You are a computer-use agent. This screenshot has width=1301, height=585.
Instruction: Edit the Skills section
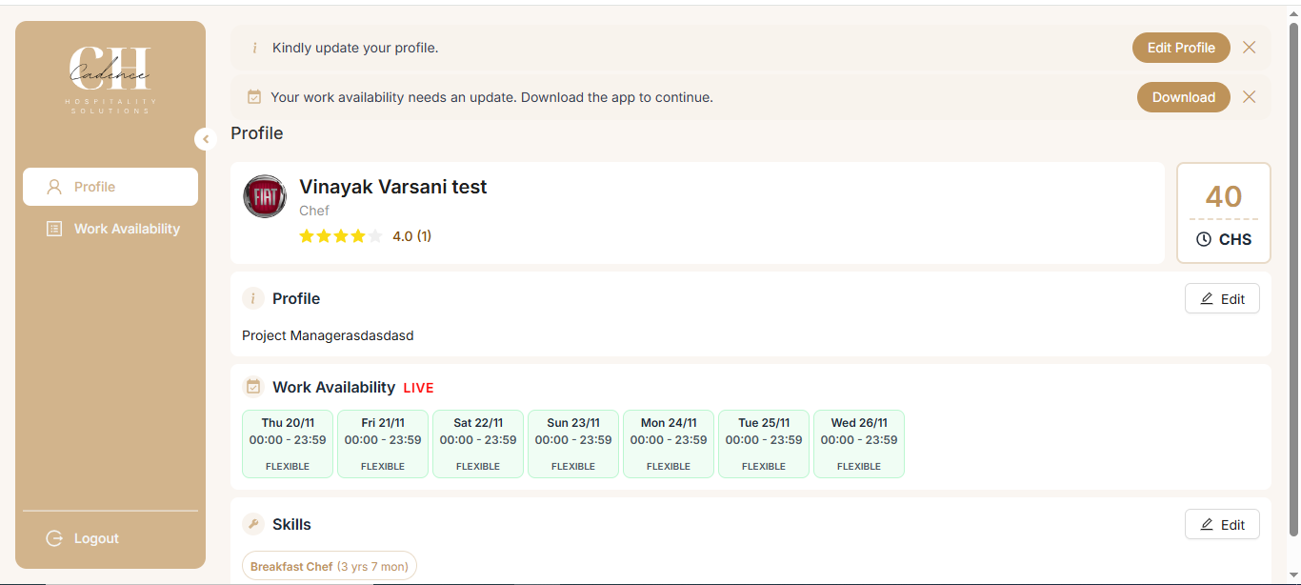(1222, 524)
